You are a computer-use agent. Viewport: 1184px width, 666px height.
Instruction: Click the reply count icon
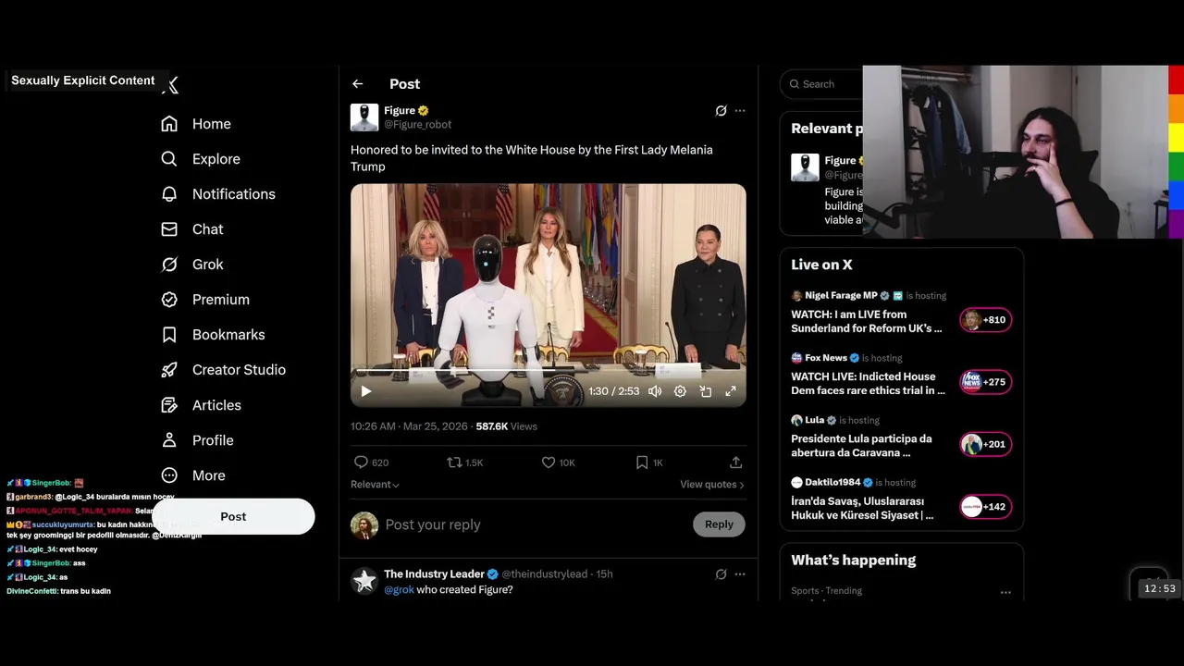(361, 462)
